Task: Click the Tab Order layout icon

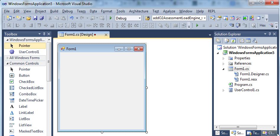Action: [184, 25]
